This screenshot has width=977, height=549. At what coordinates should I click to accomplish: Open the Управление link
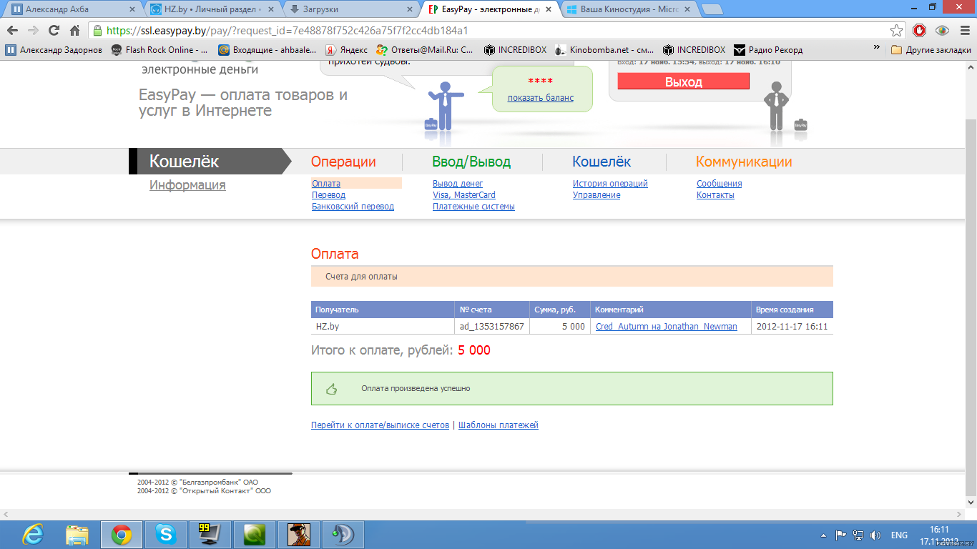click(596, 195)
